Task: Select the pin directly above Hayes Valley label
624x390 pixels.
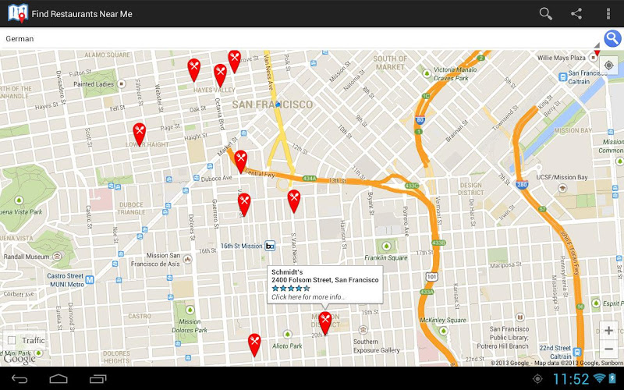Action: [x=220, y=75]
